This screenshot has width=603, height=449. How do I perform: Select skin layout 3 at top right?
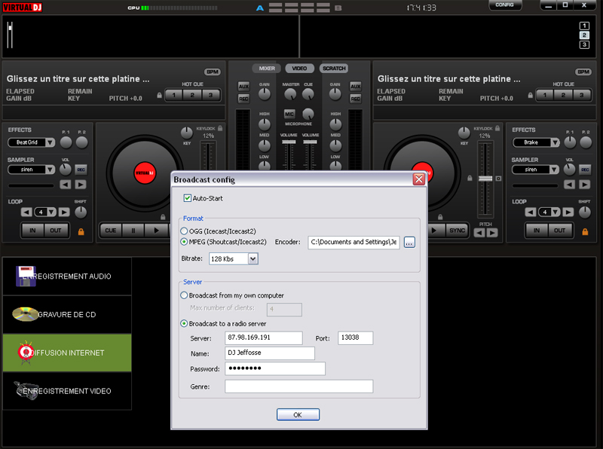[x=584, y=44]
